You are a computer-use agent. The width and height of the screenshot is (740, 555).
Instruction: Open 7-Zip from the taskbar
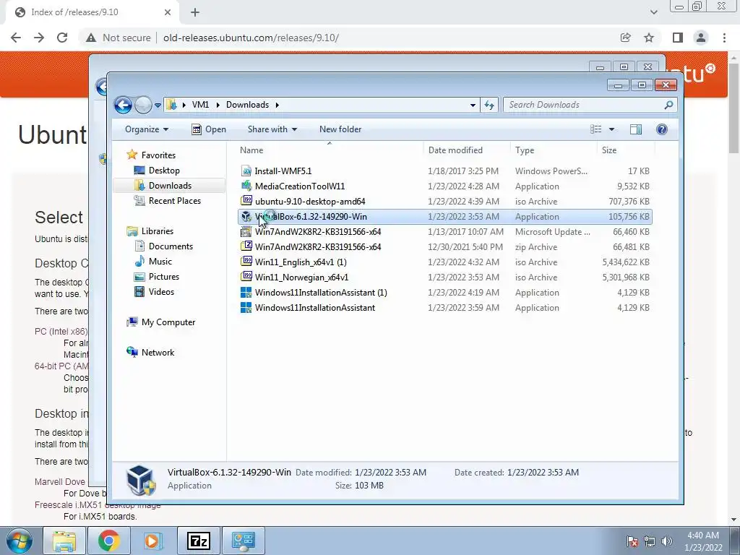[x=198, y=541]
